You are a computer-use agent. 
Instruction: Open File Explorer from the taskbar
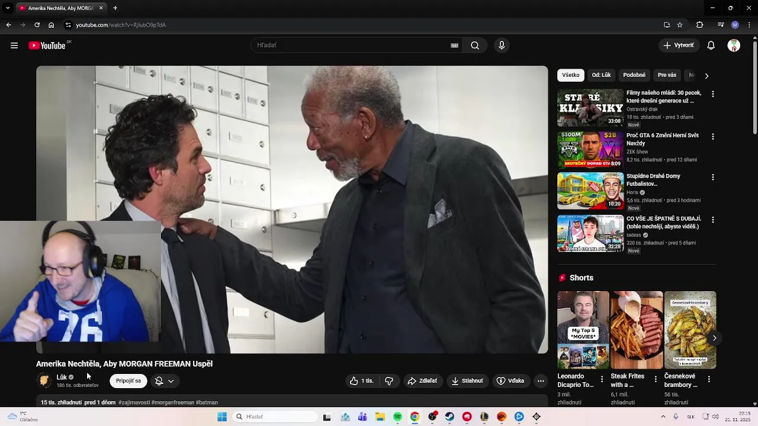pos(380,417)
